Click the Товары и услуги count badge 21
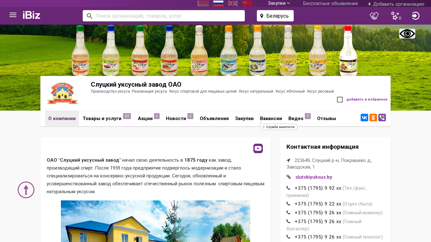431x242 pixels. 127,116
